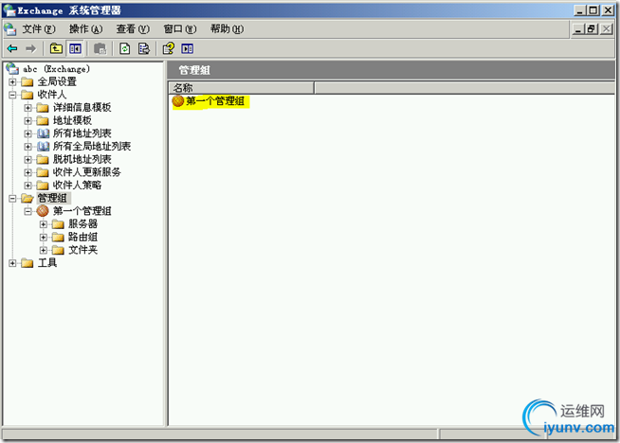Expand the 文件夹 node
620x443 pixels.
pyautogui.click(x=44, y=250)
